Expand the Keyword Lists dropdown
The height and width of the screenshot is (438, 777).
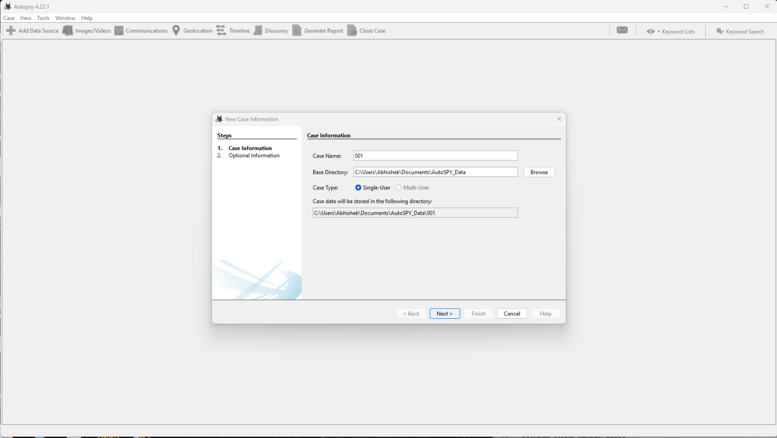point(671,31)
